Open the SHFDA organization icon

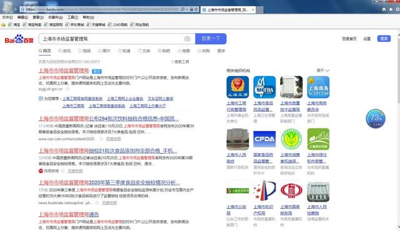264,87
